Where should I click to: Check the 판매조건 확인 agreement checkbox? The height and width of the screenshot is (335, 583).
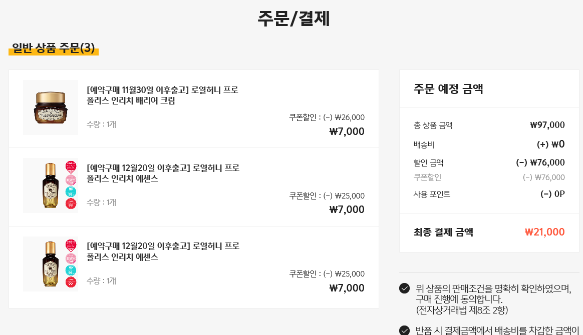pyautogui.click(x=404, y=288)
